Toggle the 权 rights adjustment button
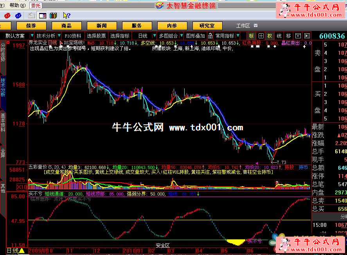This screenshot has height=255, width=347. point(270,36)
